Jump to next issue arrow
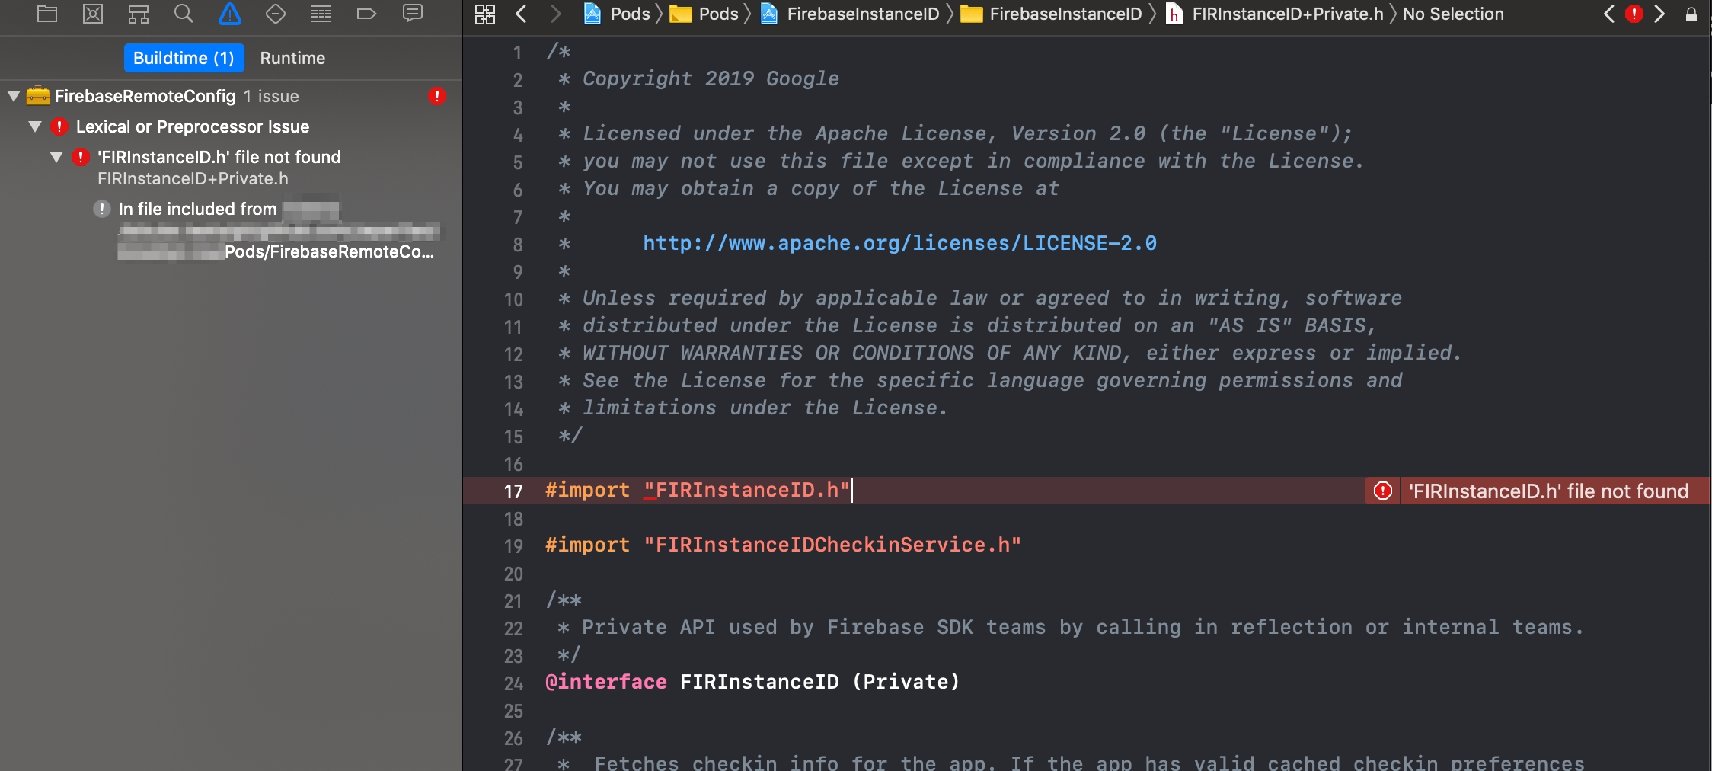Viewport: 1712px width, 771px height. click(x=1659, y=14)
